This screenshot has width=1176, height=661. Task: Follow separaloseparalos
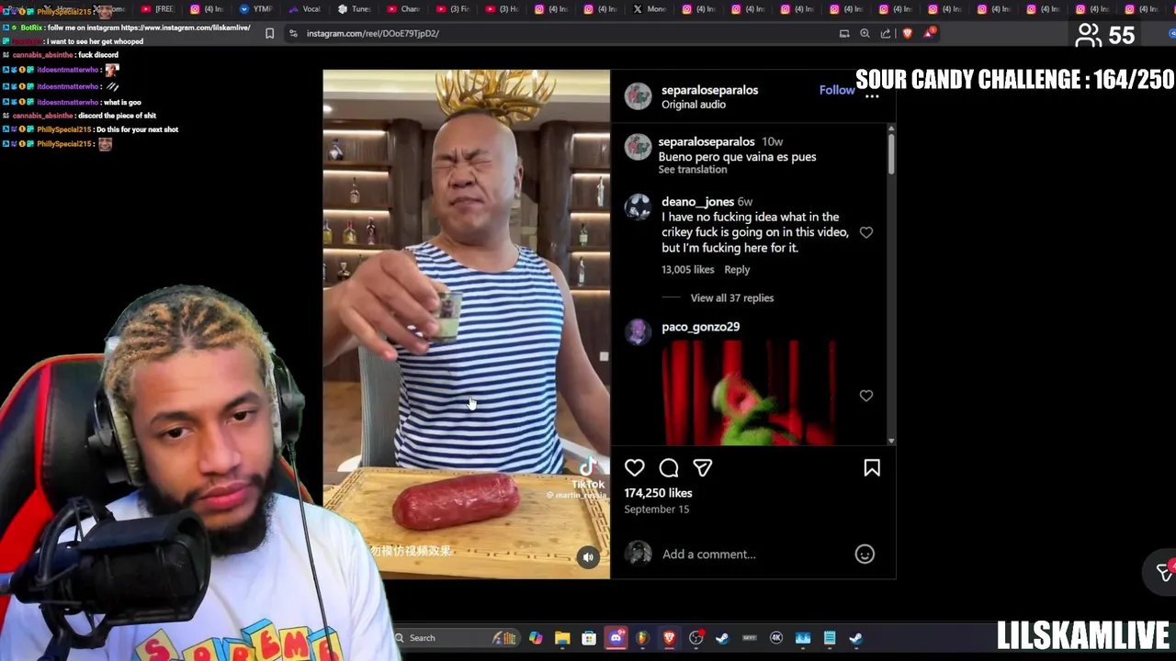coord(837,90)
